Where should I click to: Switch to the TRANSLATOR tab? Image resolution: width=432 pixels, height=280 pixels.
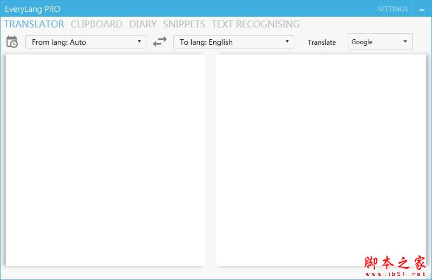coord(34,24)
